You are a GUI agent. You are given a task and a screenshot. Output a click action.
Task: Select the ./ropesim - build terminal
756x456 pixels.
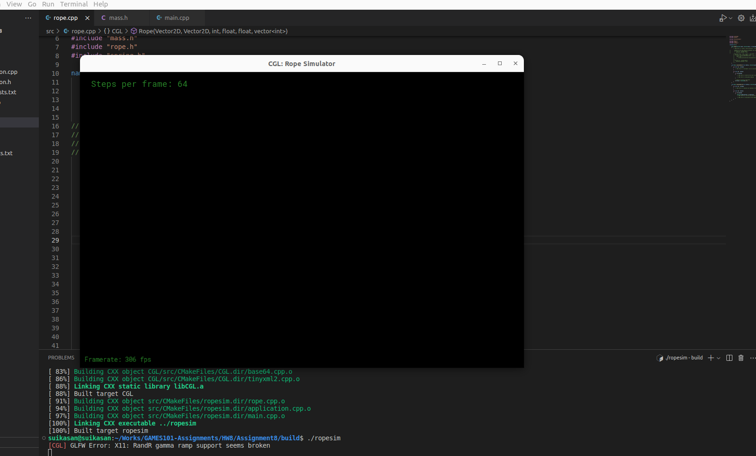click(x=680, y=358)
